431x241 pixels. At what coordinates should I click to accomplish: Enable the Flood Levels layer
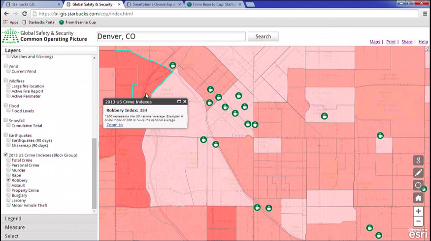click(x=8, y=110)
